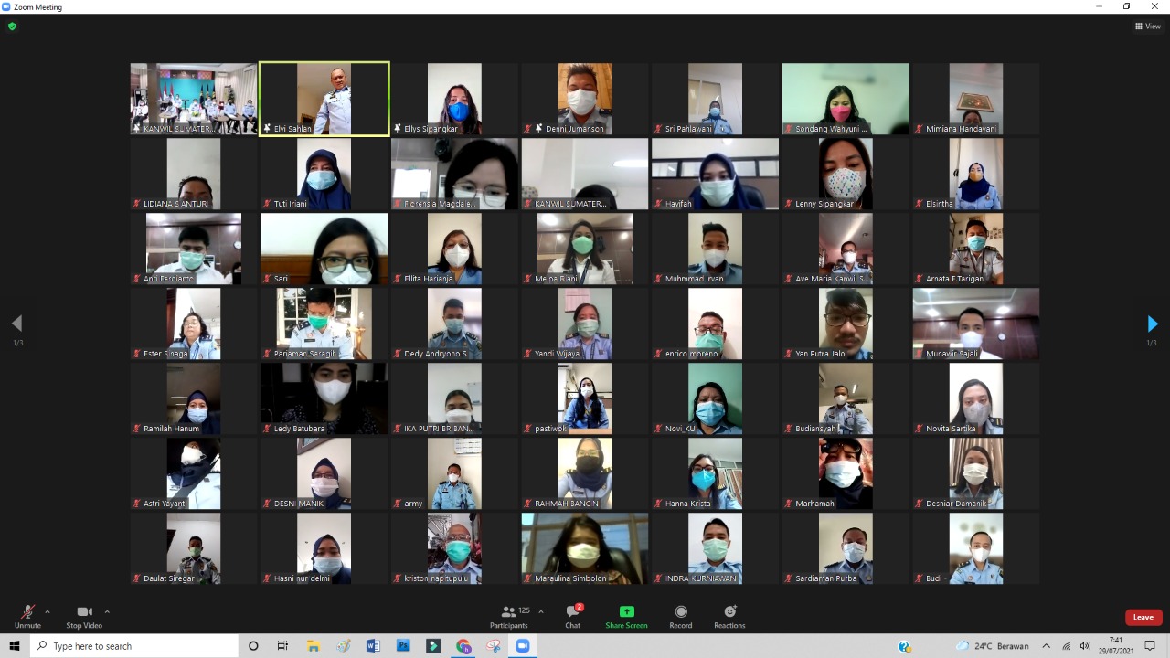Viewport: 1170px width, 658px height.
Task: Open the Participants panel
Action: click(x=509, y=614)
